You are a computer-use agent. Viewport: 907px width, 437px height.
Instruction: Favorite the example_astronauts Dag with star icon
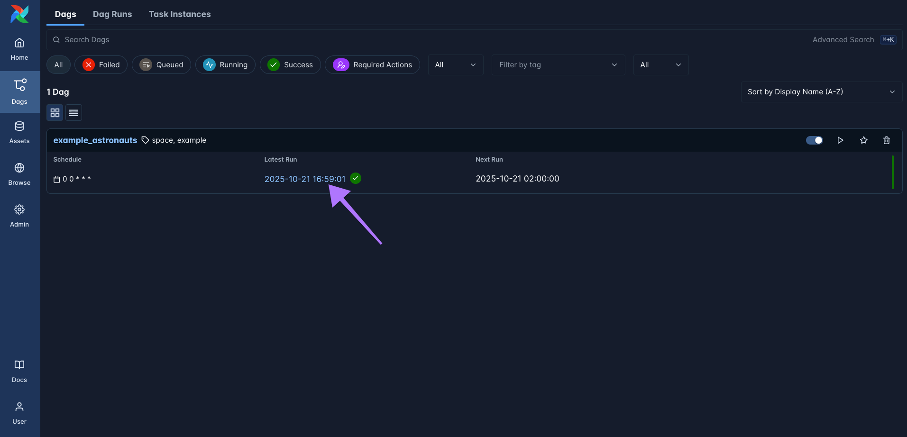(863, 140)
